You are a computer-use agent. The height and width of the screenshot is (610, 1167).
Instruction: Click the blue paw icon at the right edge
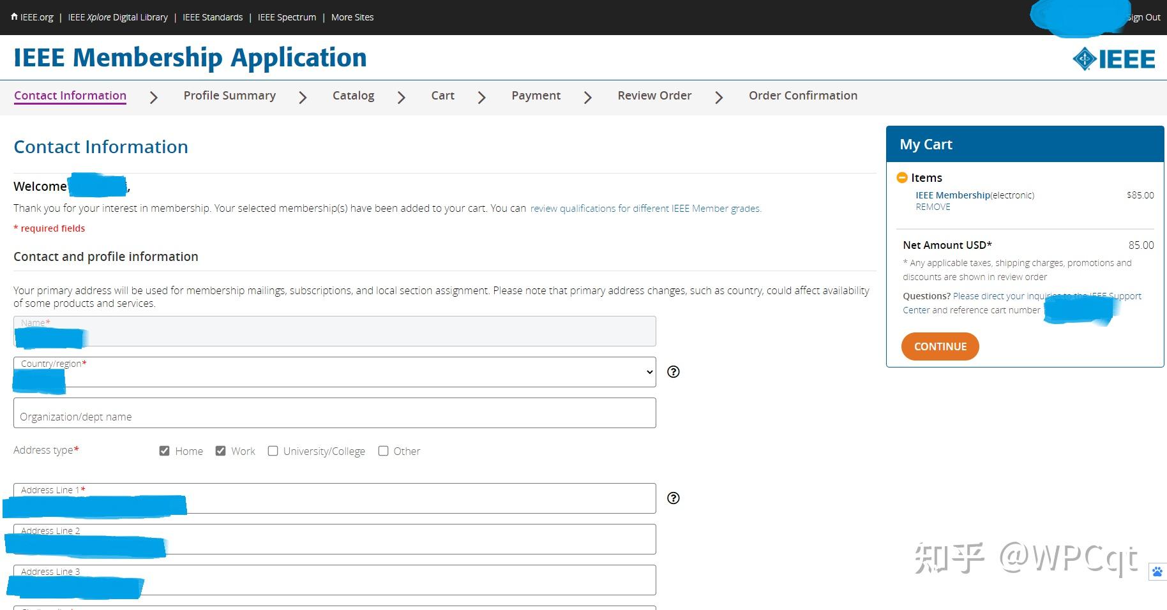[x=1157, y=572]
